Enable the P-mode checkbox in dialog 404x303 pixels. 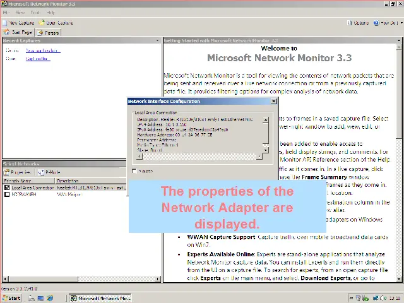click(134, 171)
